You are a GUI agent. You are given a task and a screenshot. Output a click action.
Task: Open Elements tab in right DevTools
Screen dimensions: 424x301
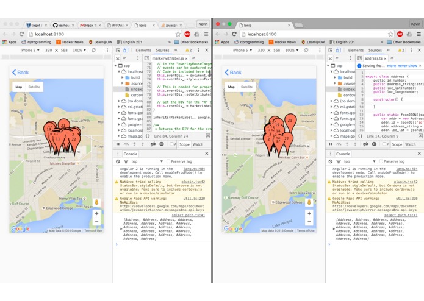pos(356,50)
